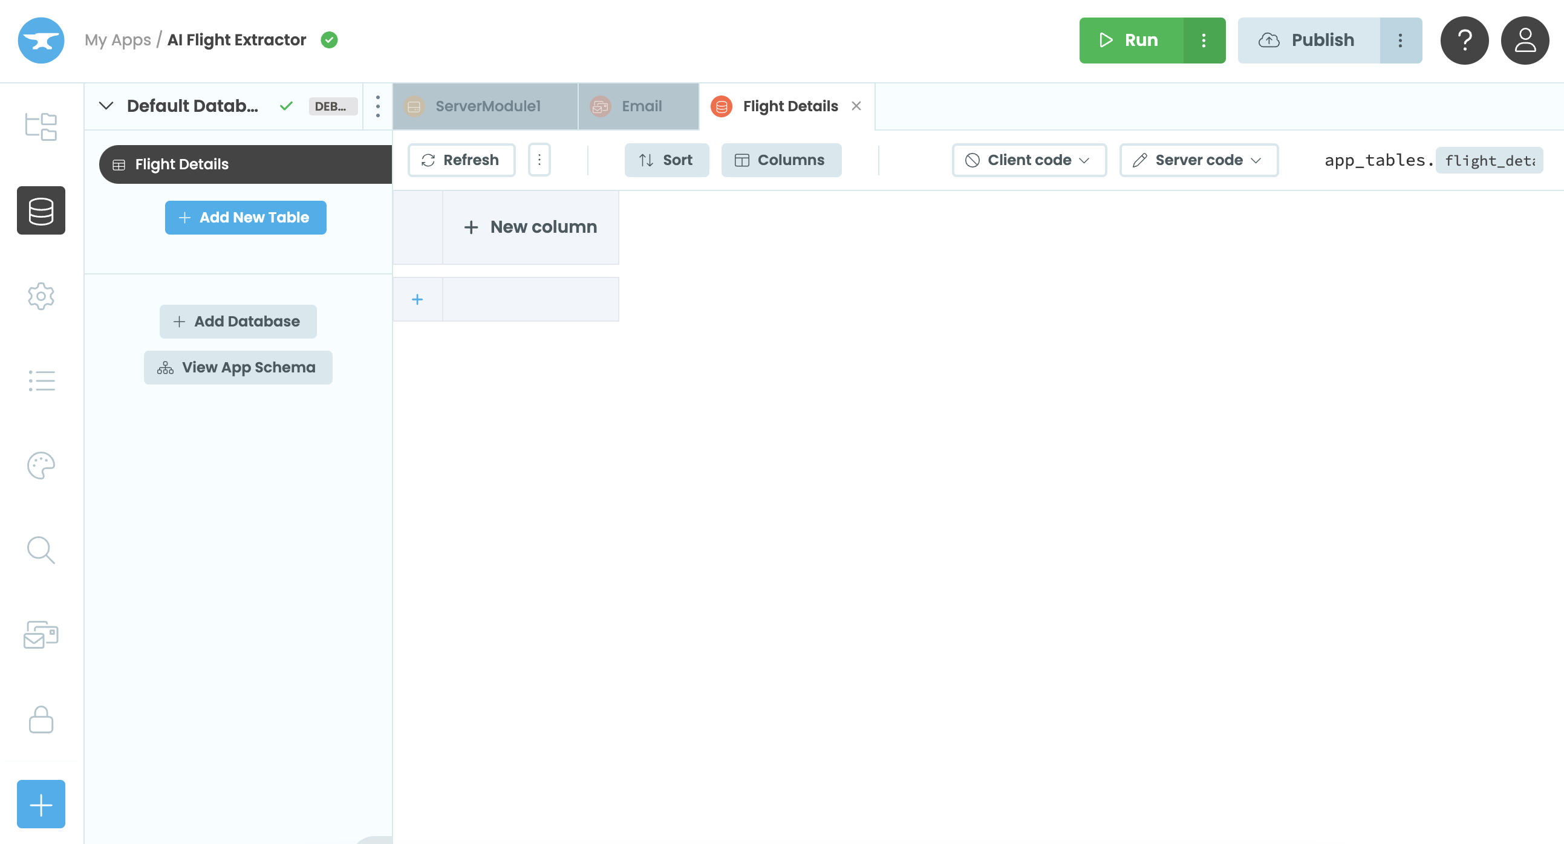Click the Add New Table button
Image resolution: width=1564 pixels, height=844 pixels.
click(246, 217)
